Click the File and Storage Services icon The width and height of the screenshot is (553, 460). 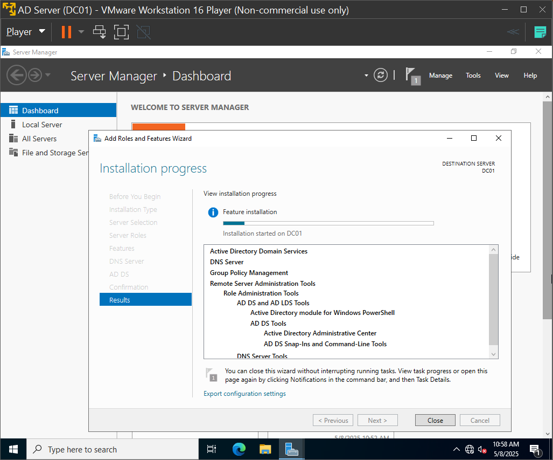pos(13,152)
